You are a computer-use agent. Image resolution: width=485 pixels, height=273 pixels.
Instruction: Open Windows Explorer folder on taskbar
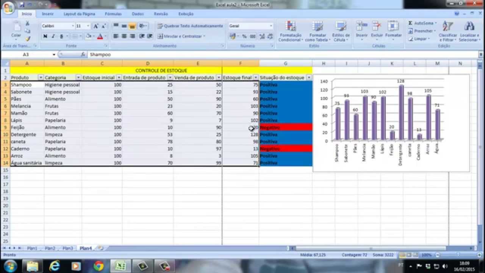point(33,266)
